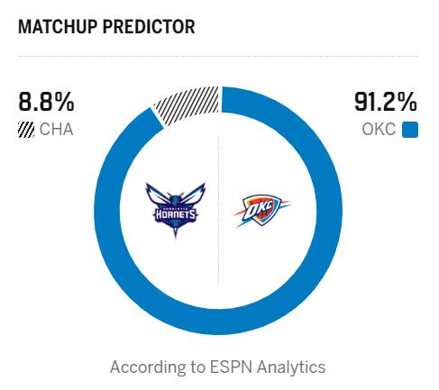
Task: Click the word Analytics in the caption
Action: click(x=291, y=368)
